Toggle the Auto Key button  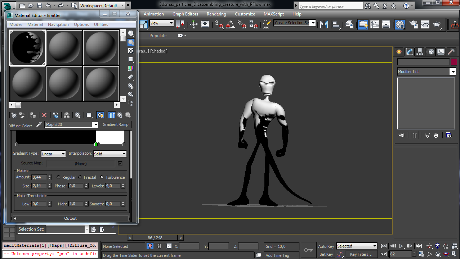click(326, 246)
